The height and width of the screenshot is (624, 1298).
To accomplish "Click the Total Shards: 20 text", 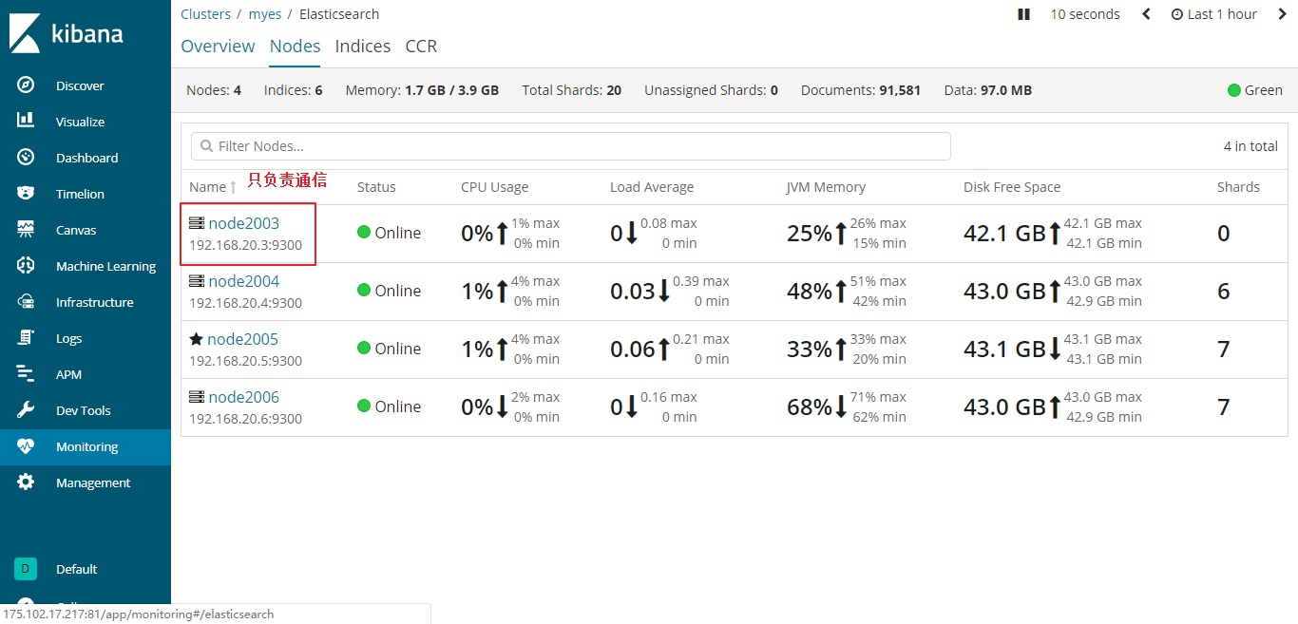I will [571, 90].
